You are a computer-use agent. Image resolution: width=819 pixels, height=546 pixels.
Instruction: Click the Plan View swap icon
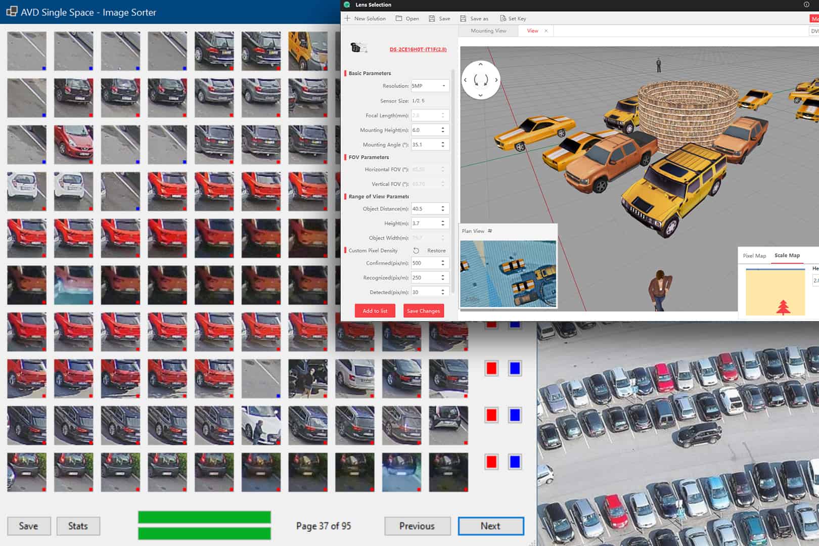pos(490,231)
